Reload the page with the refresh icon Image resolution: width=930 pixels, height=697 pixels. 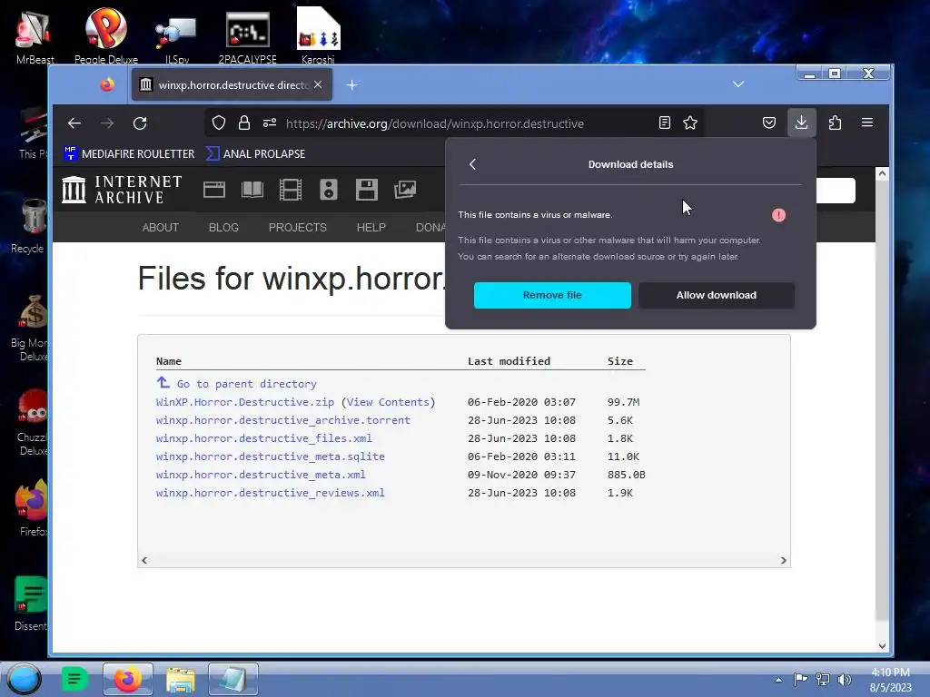[140, 123]
